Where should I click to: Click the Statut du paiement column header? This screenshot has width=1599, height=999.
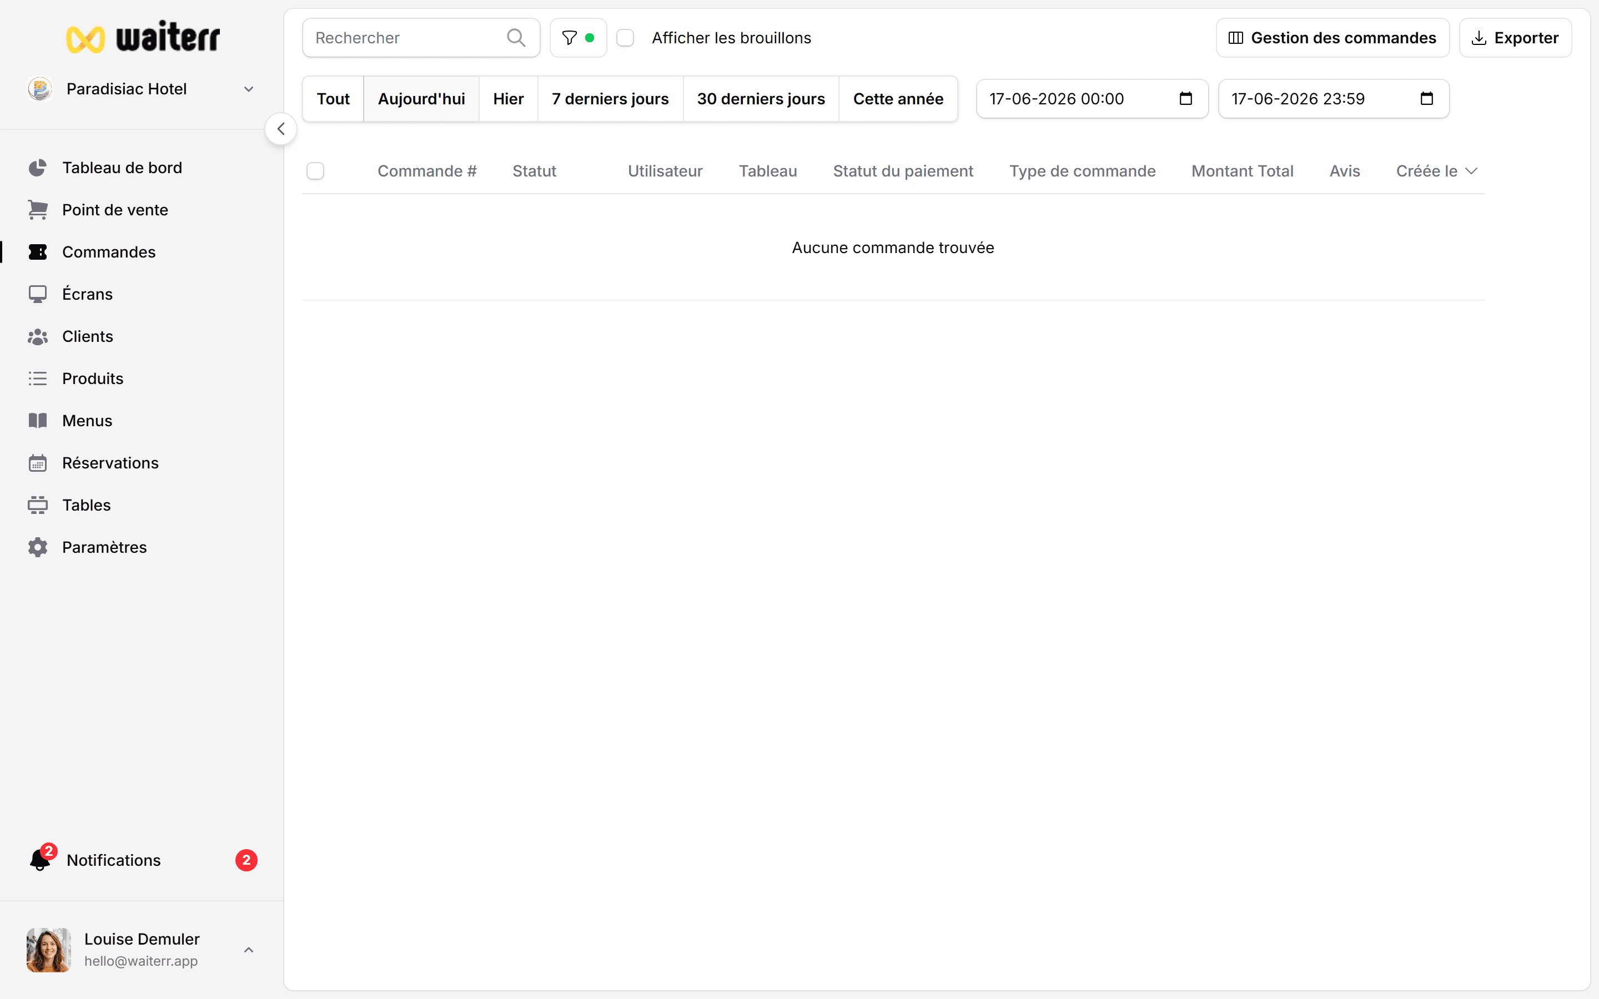click(903, 171)
